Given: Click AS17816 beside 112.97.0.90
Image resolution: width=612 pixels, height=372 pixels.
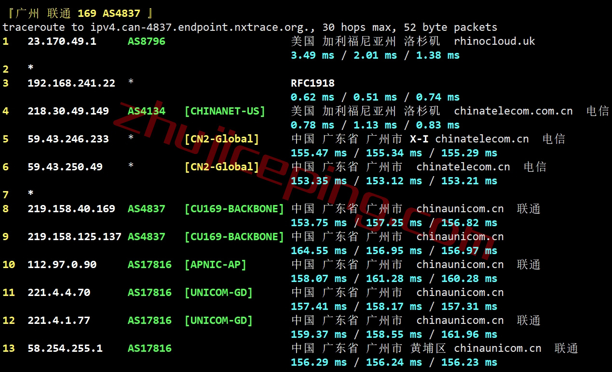Looking at the screenshot, I should [150, 265].
